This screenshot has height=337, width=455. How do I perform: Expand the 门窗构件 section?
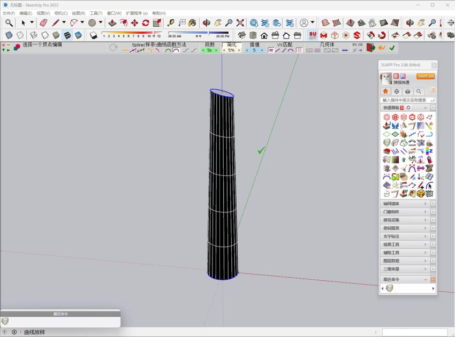point(405,212)
